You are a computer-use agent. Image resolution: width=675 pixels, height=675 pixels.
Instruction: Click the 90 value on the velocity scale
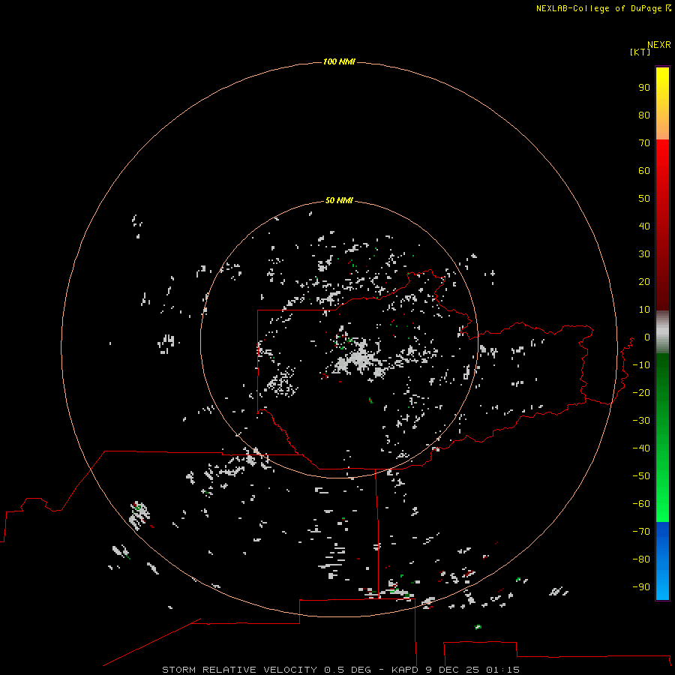tap(644, 88)
